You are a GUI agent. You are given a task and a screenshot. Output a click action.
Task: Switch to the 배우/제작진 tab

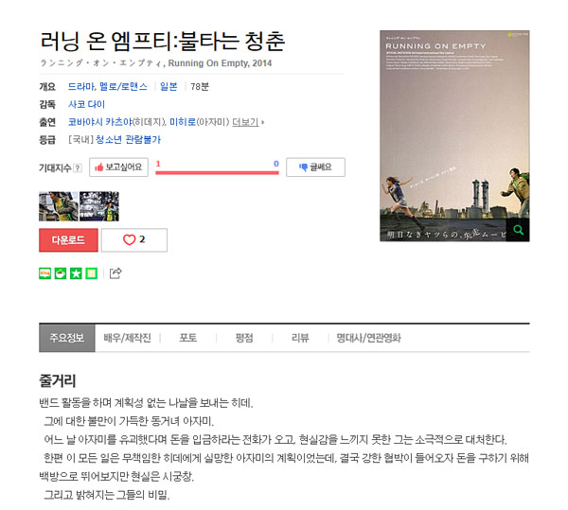[127, 338]
